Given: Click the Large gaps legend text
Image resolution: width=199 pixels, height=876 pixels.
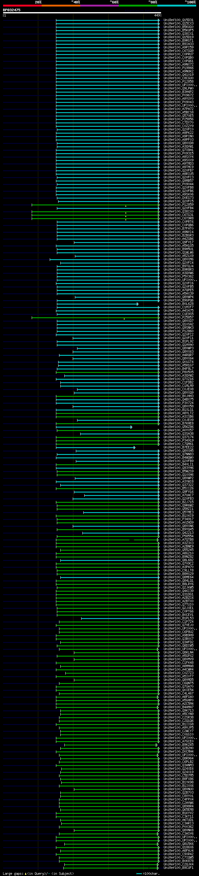Looking at the screenshot, I should point(38,874).
